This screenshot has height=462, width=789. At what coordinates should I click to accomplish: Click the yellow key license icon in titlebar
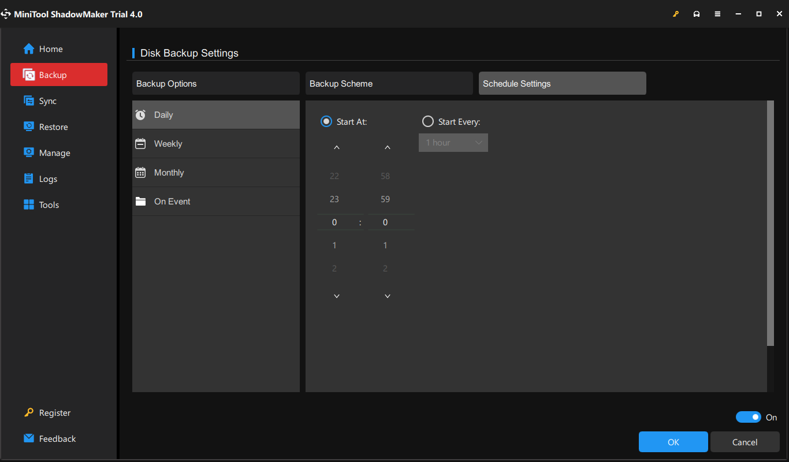(676, 13)
